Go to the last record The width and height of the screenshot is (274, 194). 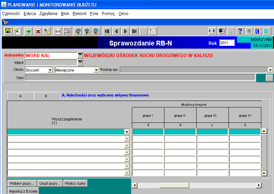(134, 31)
